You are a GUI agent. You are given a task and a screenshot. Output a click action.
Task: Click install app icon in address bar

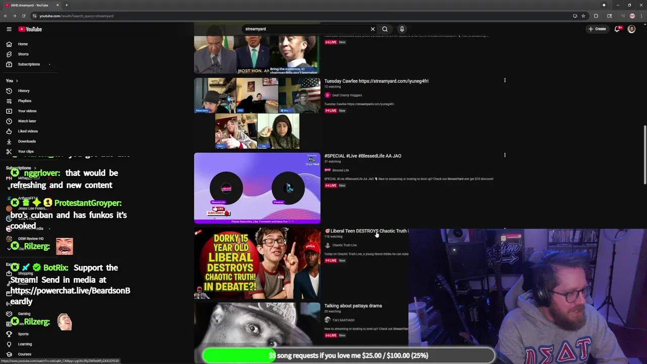pyautogui.click(x=575, y=16)
